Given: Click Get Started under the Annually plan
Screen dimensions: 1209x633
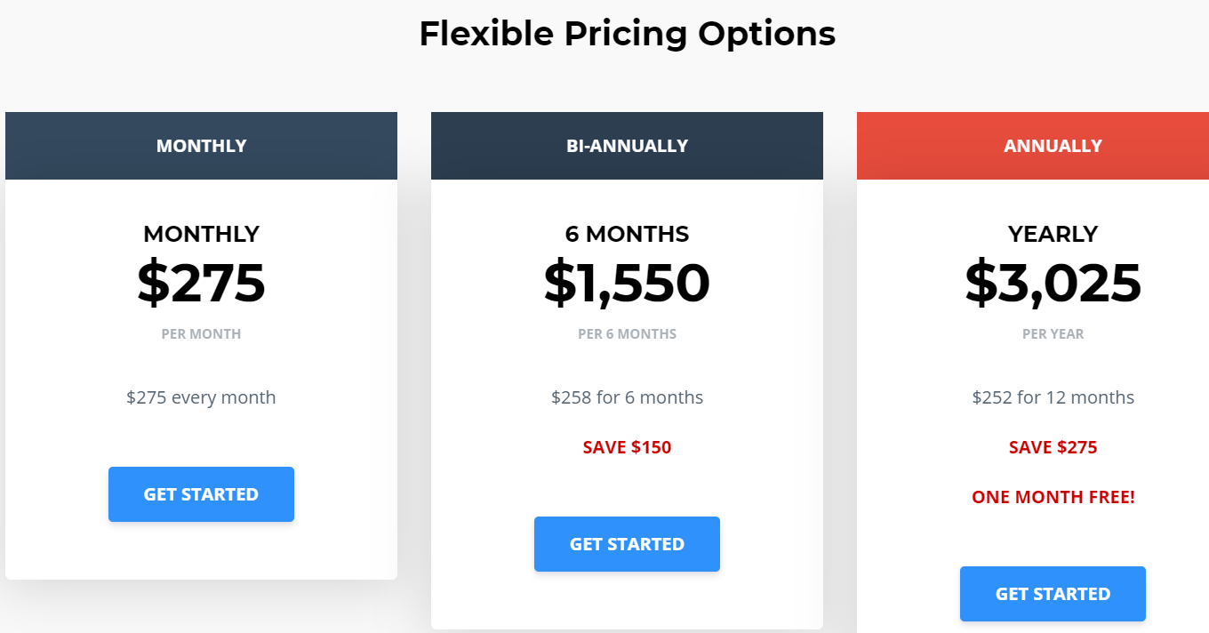Looking at the screenshot, I should (1053, 594).
